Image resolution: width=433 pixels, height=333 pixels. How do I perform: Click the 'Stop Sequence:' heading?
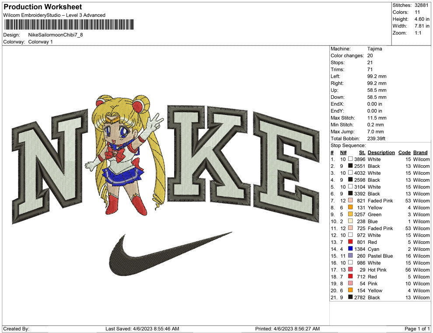point(348,146)
